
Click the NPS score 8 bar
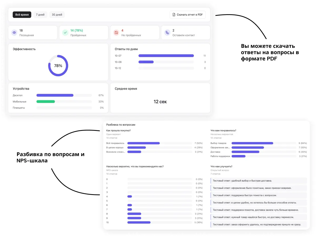(x=134, y=214)
